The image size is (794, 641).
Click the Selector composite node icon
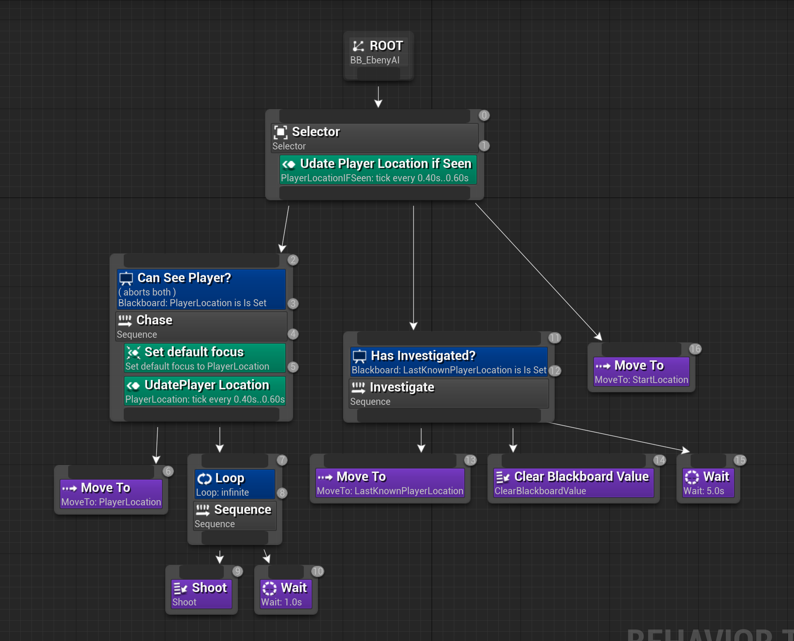[280, 132]
